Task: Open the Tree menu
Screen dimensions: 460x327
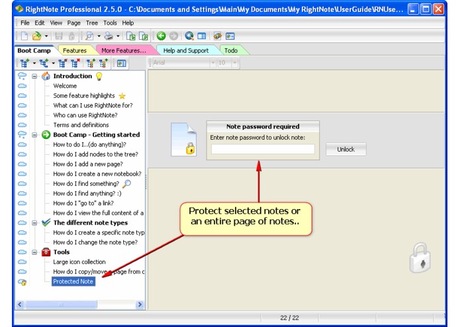Action: 92,23
